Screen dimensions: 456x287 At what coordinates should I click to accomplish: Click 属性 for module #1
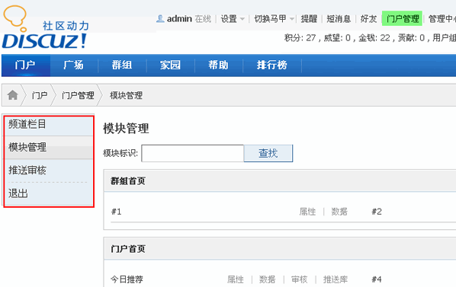coord(307,212)
